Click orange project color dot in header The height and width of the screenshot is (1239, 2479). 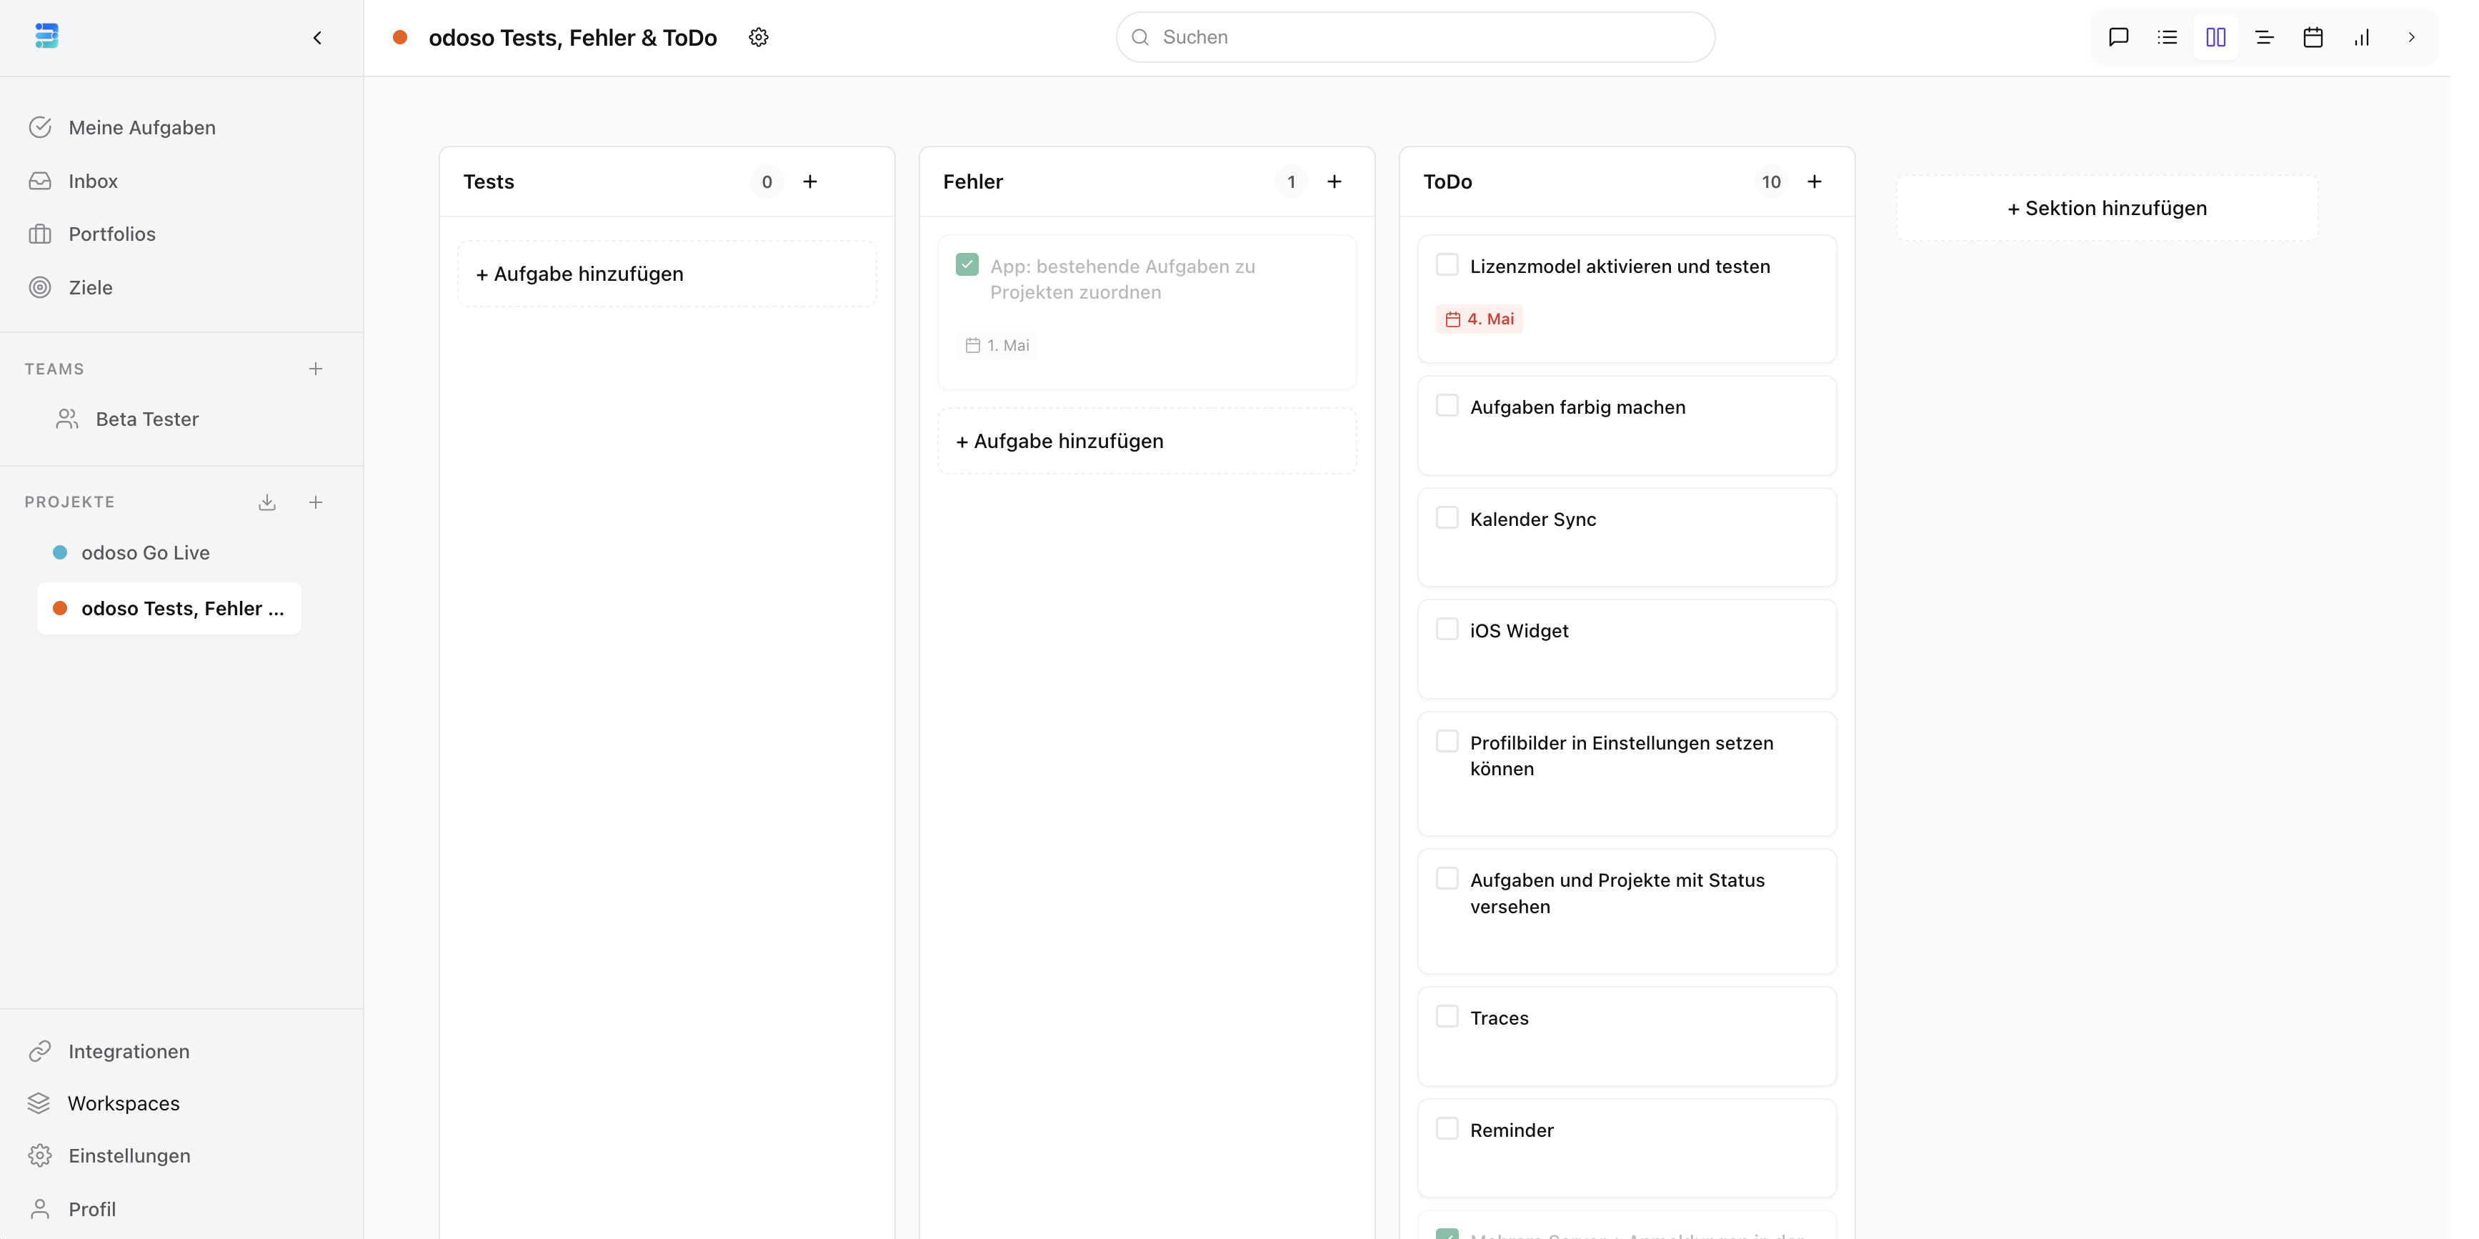400,38
